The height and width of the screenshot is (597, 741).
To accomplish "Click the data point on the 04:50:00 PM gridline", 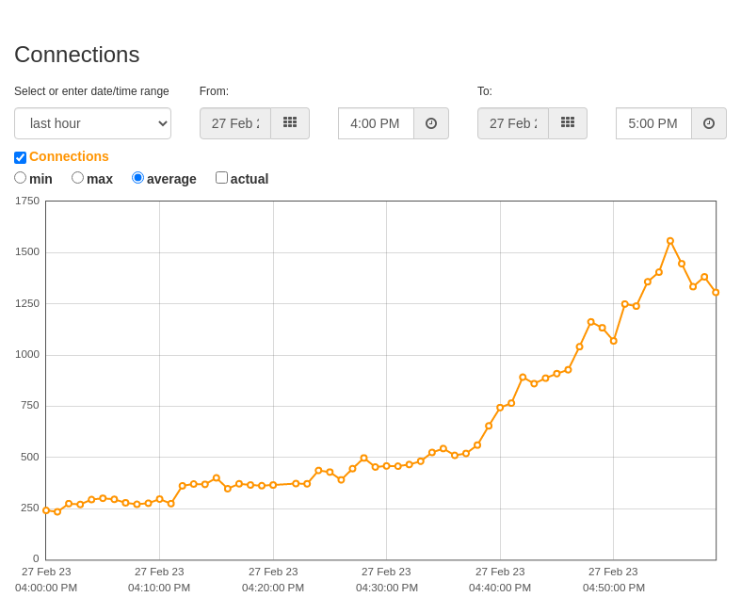I will 613,341.
